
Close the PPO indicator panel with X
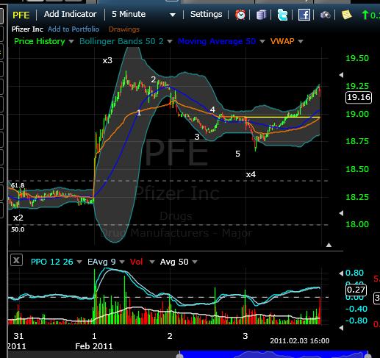(16, 260)
